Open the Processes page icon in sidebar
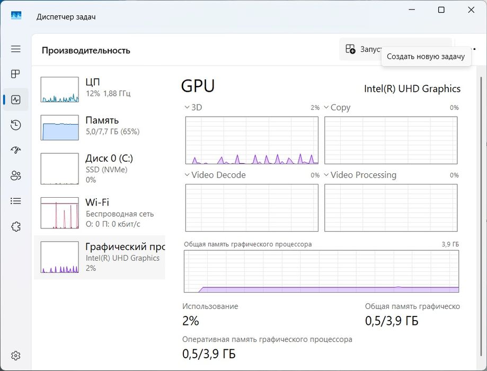Viewport: 487px width, 371px height. coord(16,74)
